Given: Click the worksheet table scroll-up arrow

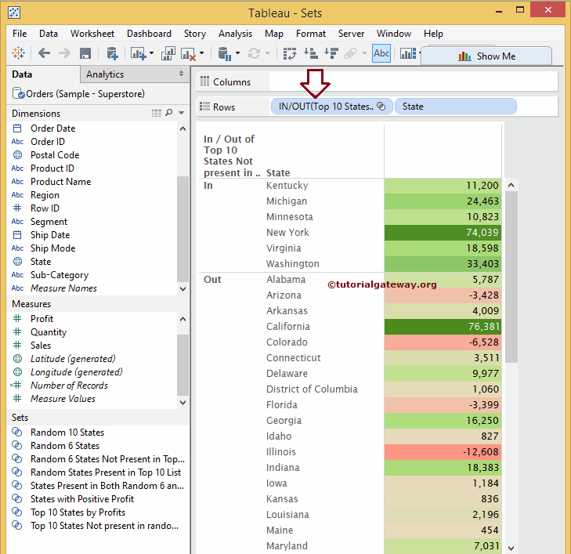Looking at the screenshot, I should pyautogui.click(x=511, y=185).
